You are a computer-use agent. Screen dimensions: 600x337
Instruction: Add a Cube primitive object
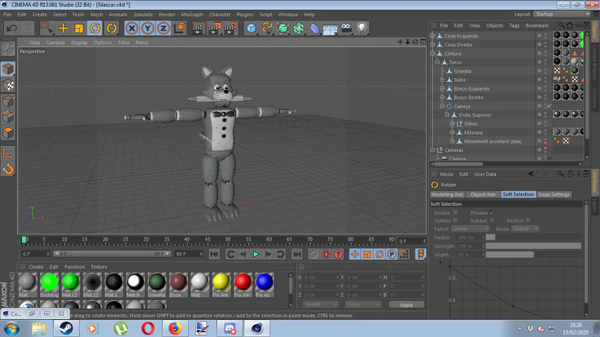tap(251, 28)
